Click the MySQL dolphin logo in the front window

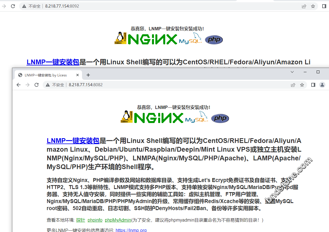click(x=197, y=117)
